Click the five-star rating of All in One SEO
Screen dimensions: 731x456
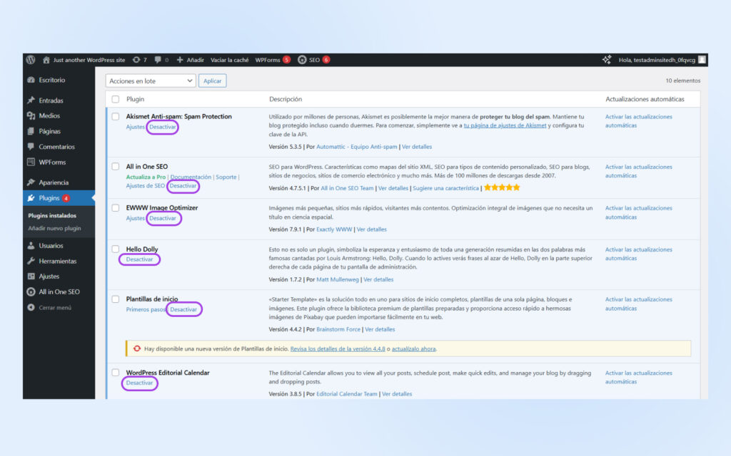pos(502,187)
